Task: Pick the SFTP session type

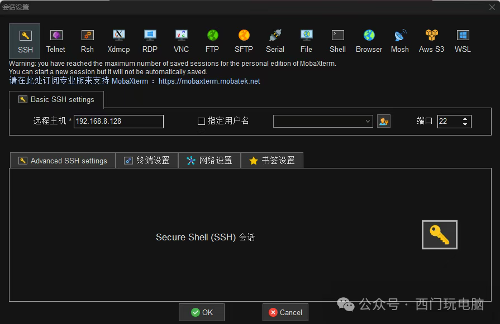Action: point(244,41)
